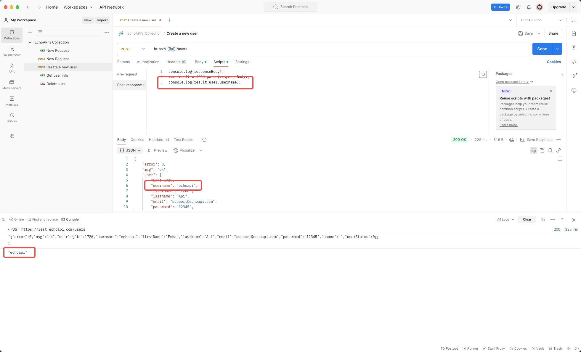The width and height of the screenshot is (581, 352).
Task: Select Pre-request script section
Action: click(127, 74)
